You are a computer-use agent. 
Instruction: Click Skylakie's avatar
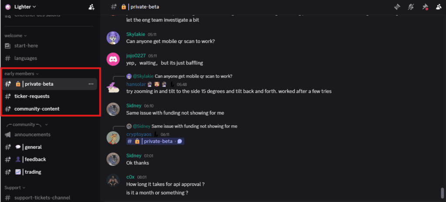point(113,38)
